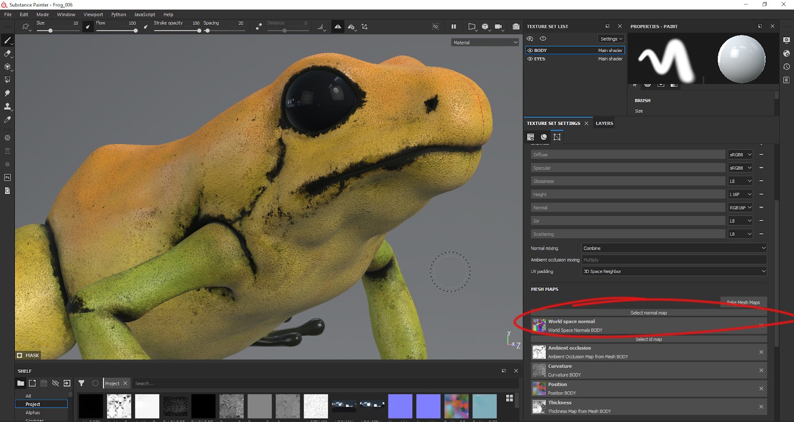Click the shelf filter funnel icon
This screenshot has height=422, width=794.
pos(81,383)
